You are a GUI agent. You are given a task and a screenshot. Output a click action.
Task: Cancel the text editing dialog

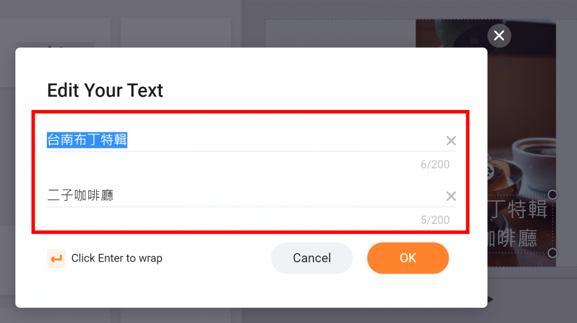pos(312,258)
